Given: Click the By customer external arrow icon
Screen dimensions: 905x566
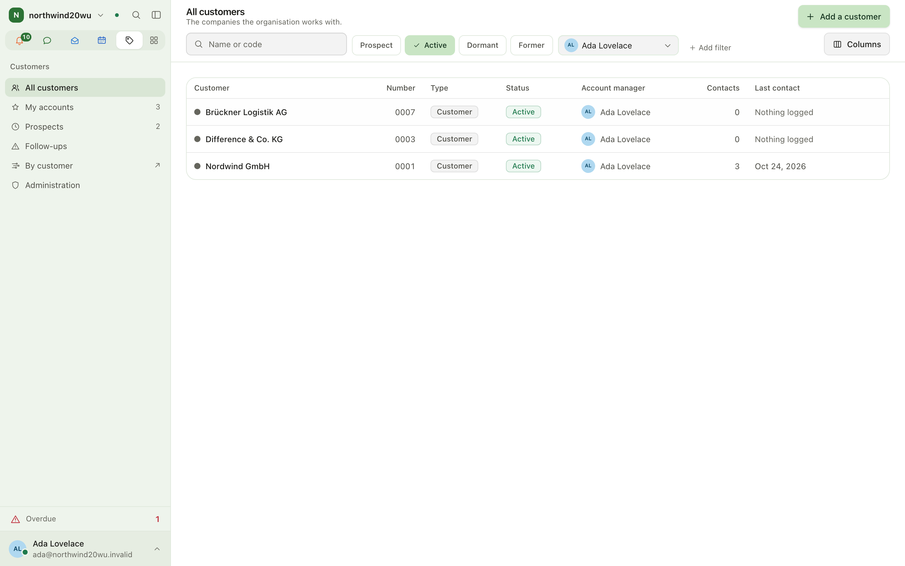Looking at the screenshot, I should [157, 165].
